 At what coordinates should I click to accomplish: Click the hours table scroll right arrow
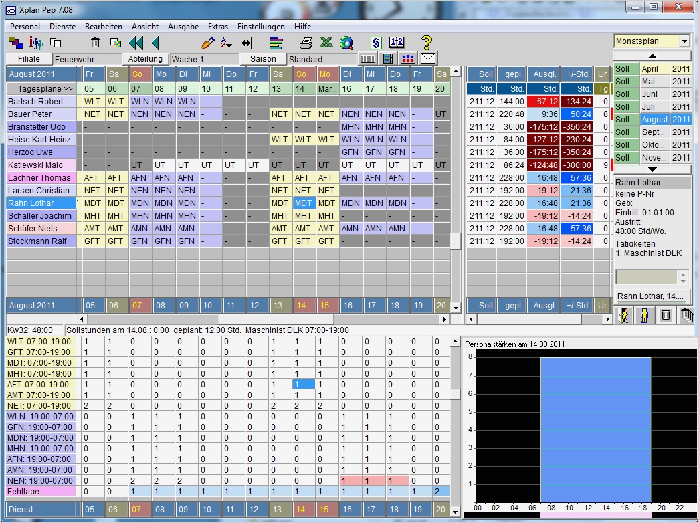coord(607,319)
